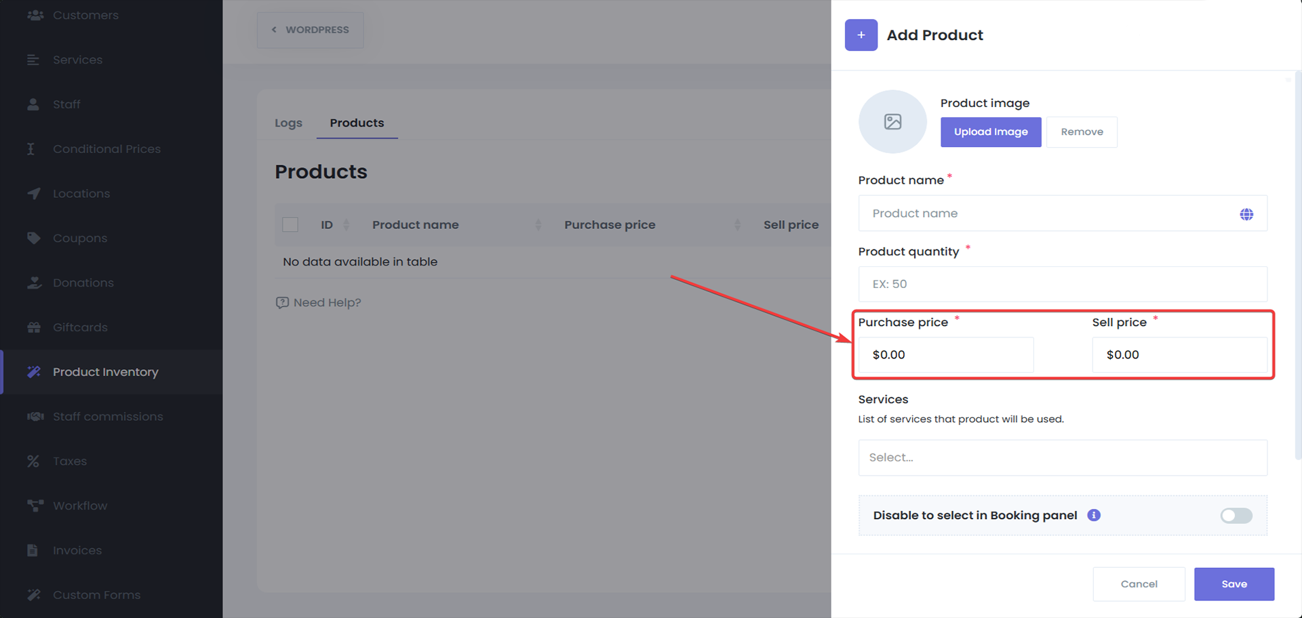1302x618 pixels.
Task: Click the Need Help? link
Action: pos(319,303)
